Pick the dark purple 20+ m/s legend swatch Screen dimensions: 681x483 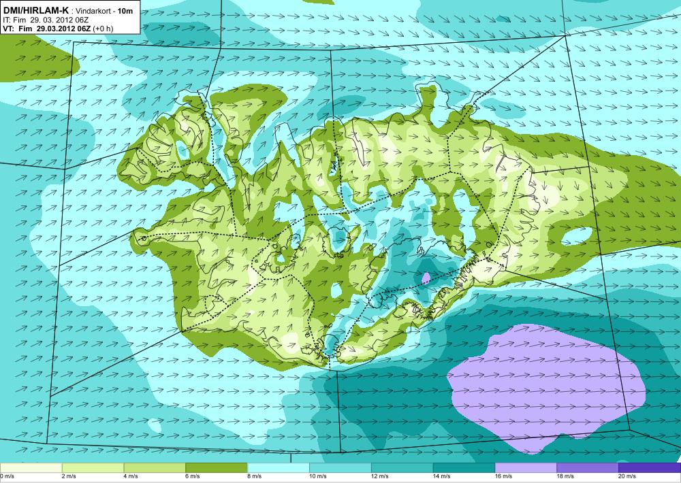(x=650, y=468)
